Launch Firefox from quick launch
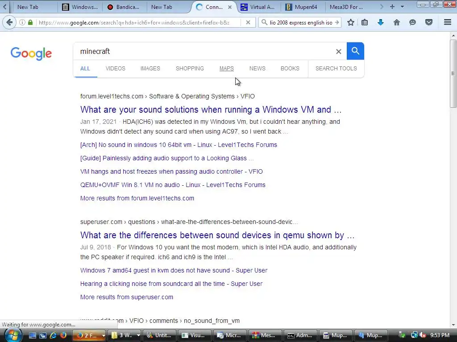457x342 pixels. [63, 335]
